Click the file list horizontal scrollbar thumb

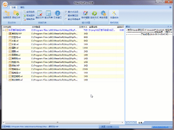58,122
